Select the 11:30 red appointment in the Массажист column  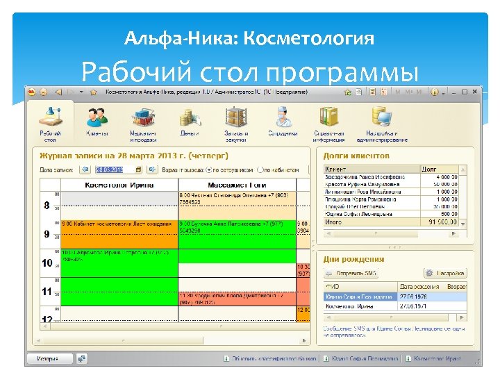point(237,299)
